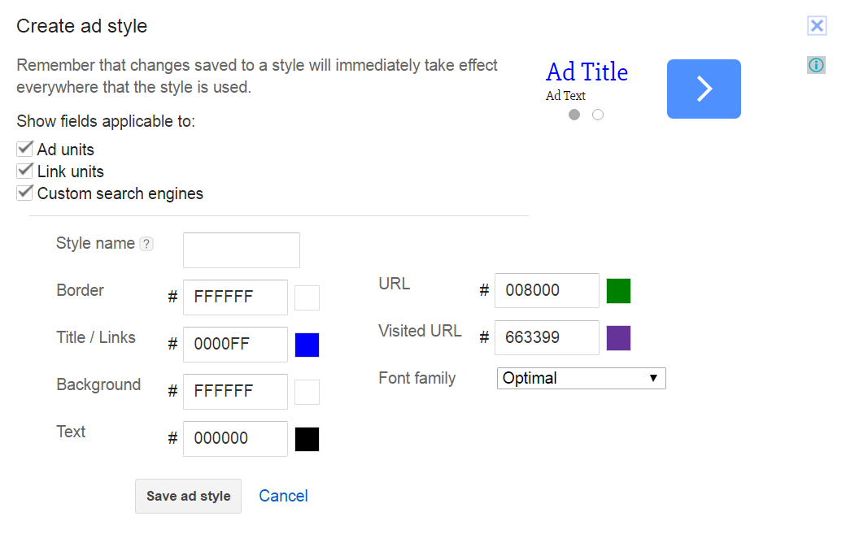Click the Create ad style dialog title
The image size is (846, 534).
(x=81, y=26)
